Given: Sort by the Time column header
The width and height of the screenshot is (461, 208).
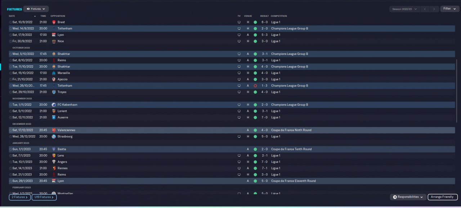Looking at the screenshot, I should [43, 16].
